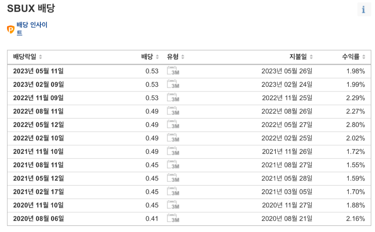Screen dimensions: 375x232
Task: Select the ex-dividend date 2023년 02월 09일
Action: (38, 84)
